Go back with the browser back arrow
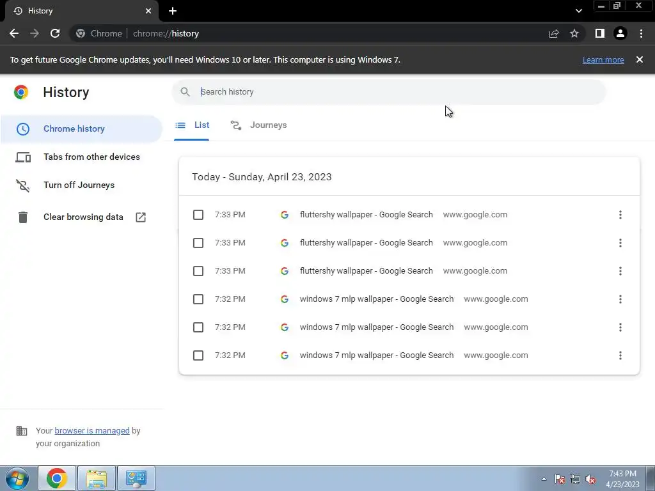 pyautogui.click(x=14, y=33)
